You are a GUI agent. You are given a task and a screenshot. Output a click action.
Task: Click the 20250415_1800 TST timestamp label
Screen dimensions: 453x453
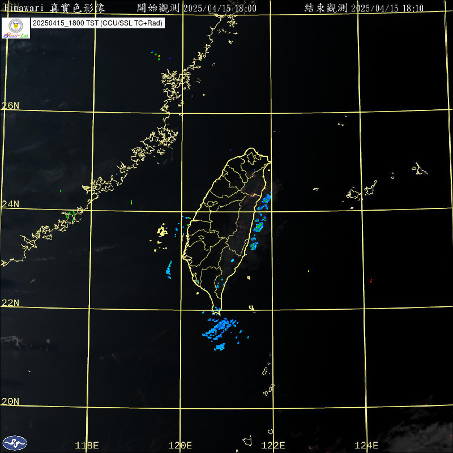97,24
